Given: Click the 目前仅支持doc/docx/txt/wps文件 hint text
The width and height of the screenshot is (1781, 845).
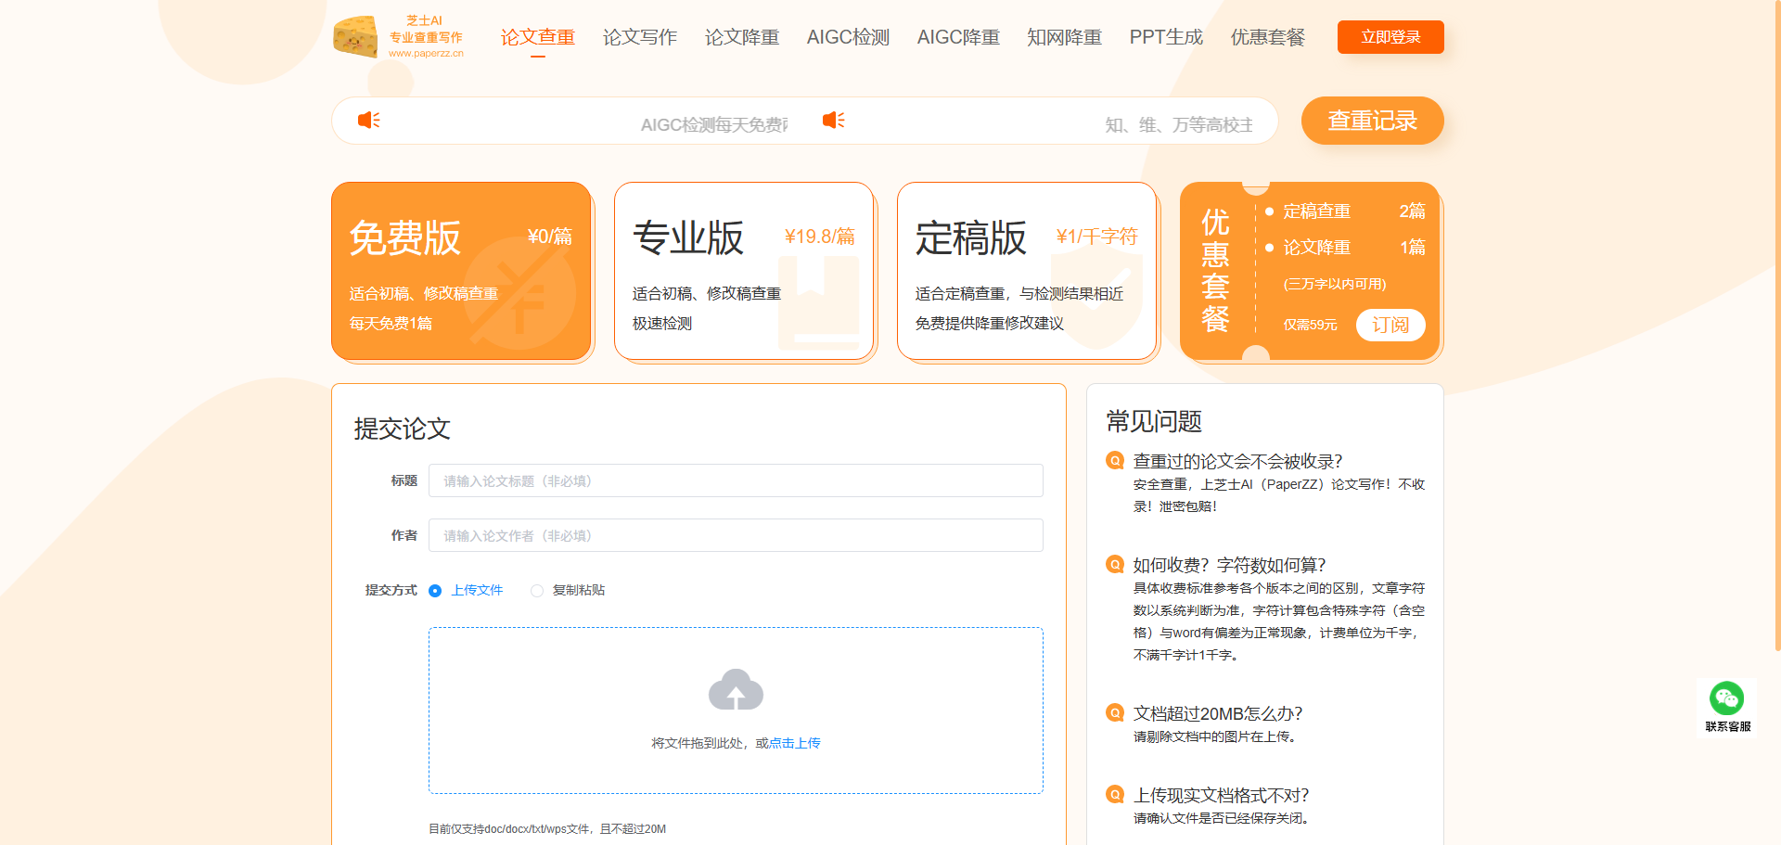Looking at the screenshot, I should [547, 829].
